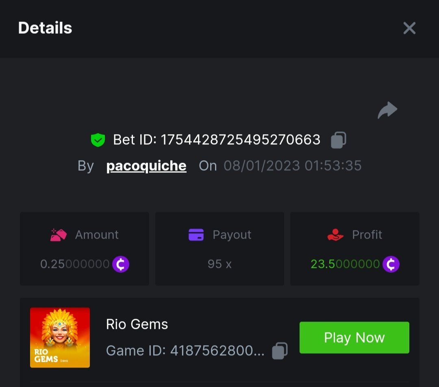Click the 95 x payout value
This screenshot has height=387, width=439.
tap(219, 264)
